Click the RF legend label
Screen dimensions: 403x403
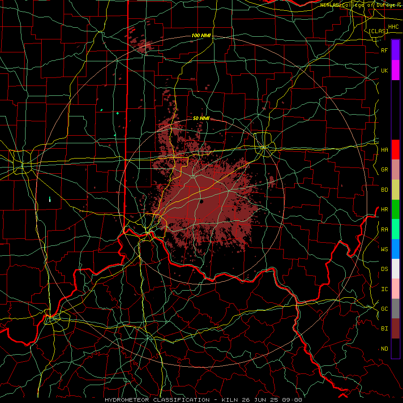385,50
